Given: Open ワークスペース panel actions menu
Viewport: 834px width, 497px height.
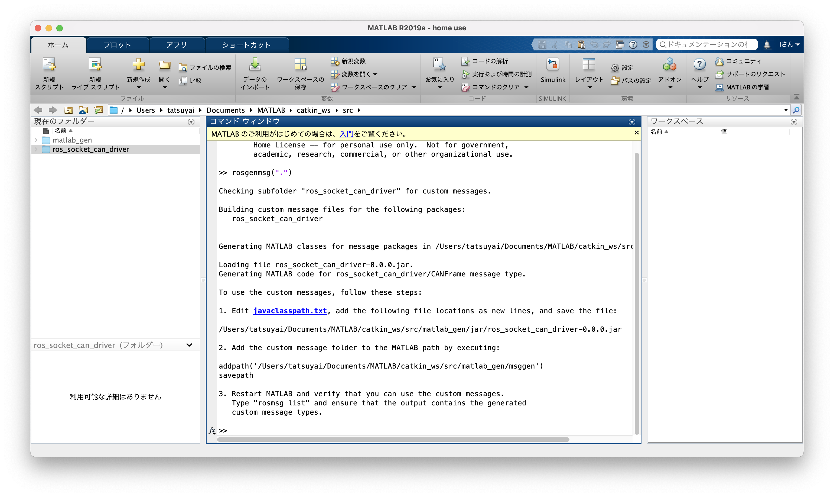Looking at the screenshot, I should click(794, 122).
